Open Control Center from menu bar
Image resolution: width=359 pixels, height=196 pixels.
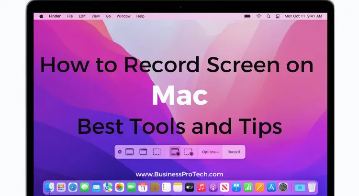(x=278, y=16)
